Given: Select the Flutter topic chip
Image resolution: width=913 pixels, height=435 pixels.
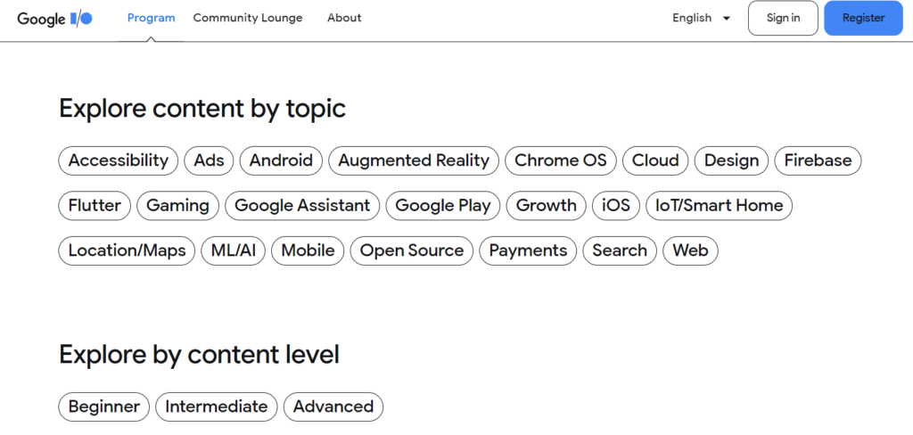Looking at the screenshot, I should click(x=95, y=206).
